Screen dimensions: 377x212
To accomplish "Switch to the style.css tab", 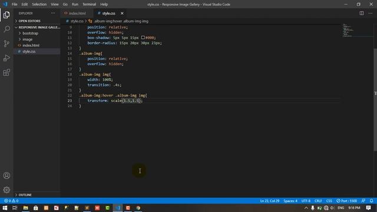I will pos(108,13).
